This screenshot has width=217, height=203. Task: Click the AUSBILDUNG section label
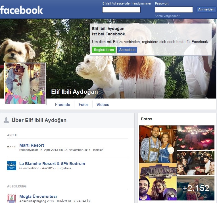pyautogui.click(x=17, y=186)
